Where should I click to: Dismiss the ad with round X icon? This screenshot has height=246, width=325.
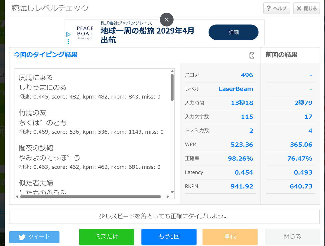click(x=167, y=20)
